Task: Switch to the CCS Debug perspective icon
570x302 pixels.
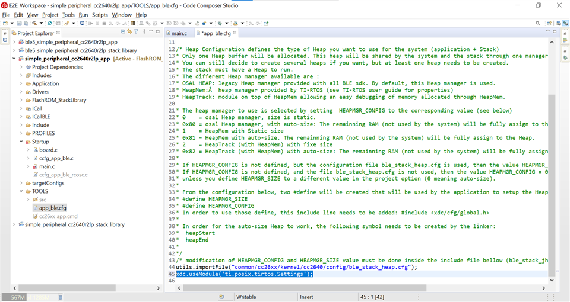Action: (566, 23)
